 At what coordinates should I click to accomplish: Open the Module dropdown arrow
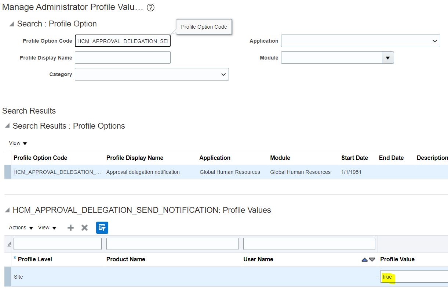click(x=388, y=58)
